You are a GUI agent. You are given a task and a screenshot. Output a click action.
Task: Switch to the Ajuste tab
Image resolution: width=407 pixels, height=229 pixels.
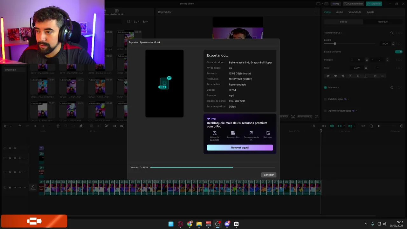370,12
